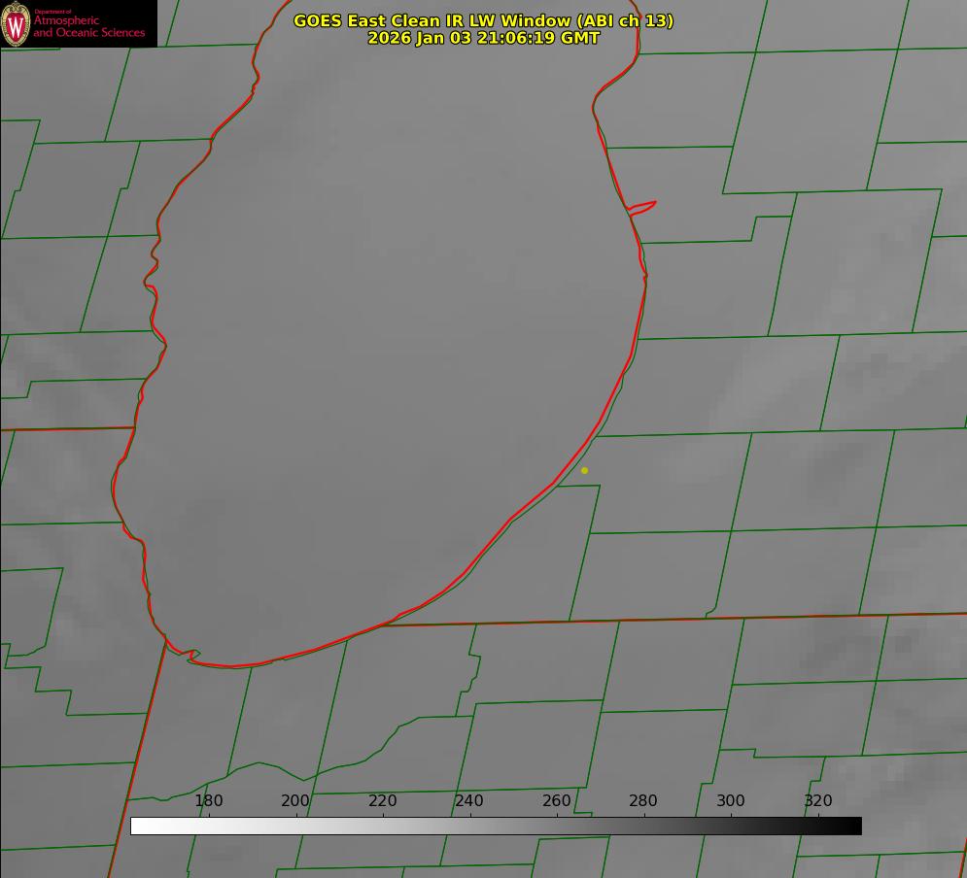Click the '280' colorbar label

click(643, 800)
